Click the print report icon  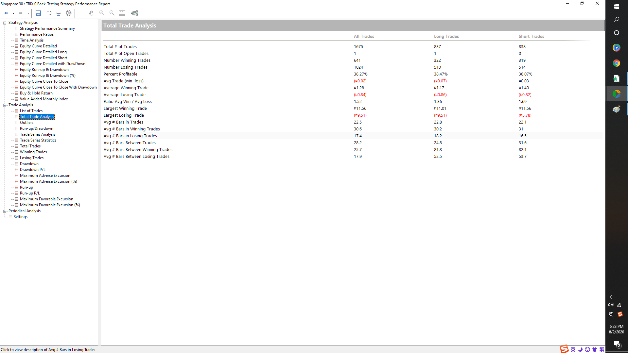click(59, 13)
